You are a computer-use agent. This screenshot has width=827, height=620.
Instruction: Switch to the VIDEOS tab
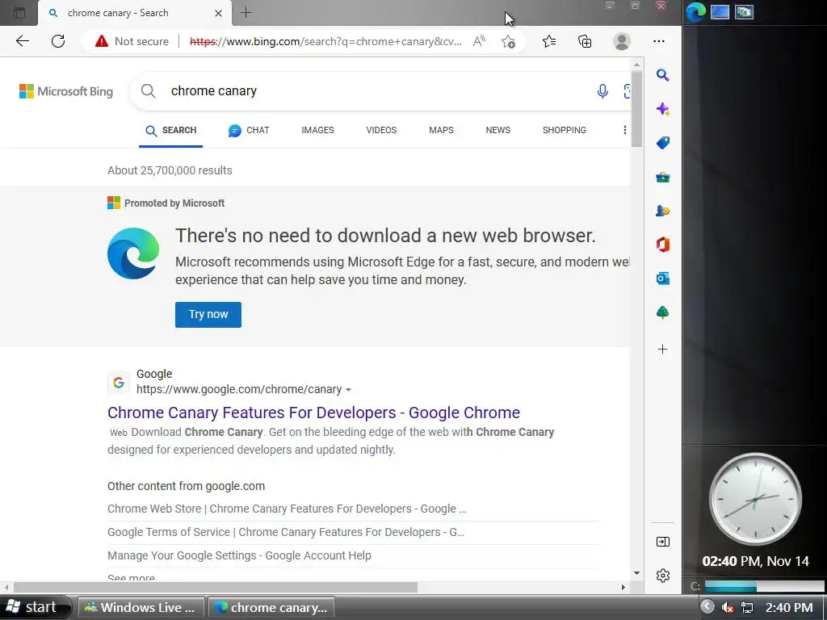[381, 130]
